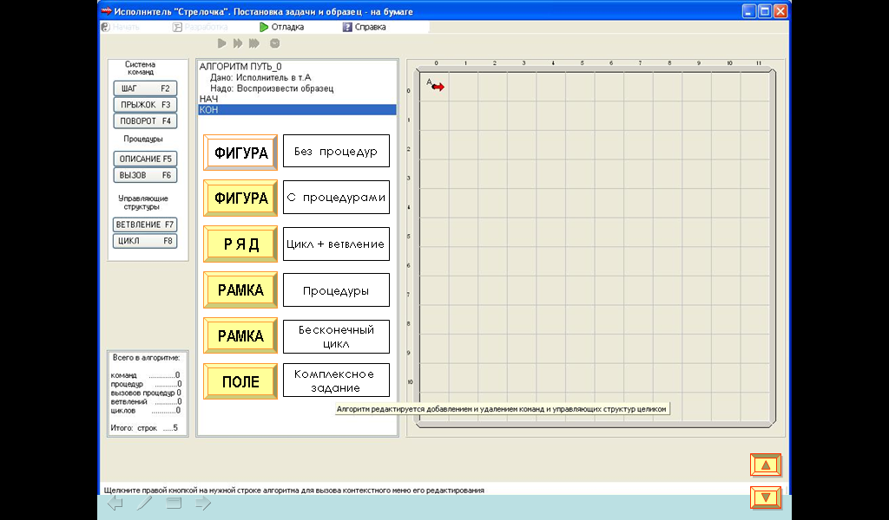Open the Справка menu

(x=364, y=27)
